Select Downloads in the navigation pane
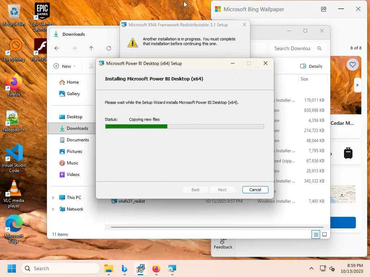Viewport: 370px width, 277px height. click(x=72, y=128)
